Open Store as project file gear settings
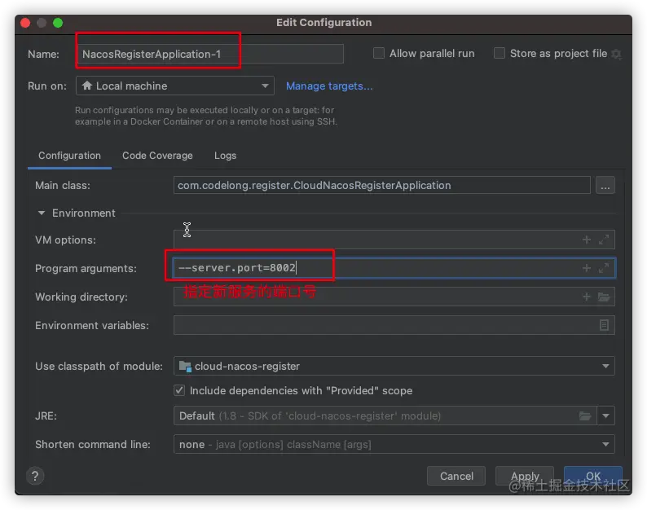The height and width of the screenshot is (510, 647). pos(617,54)
